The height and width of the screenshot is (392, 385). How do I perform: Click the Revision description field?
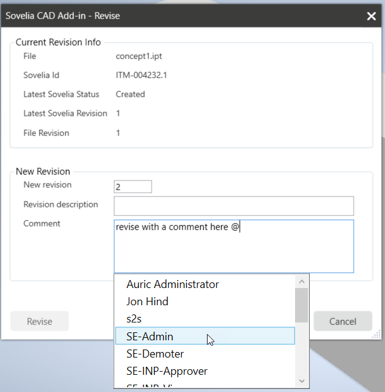(234, 206)
